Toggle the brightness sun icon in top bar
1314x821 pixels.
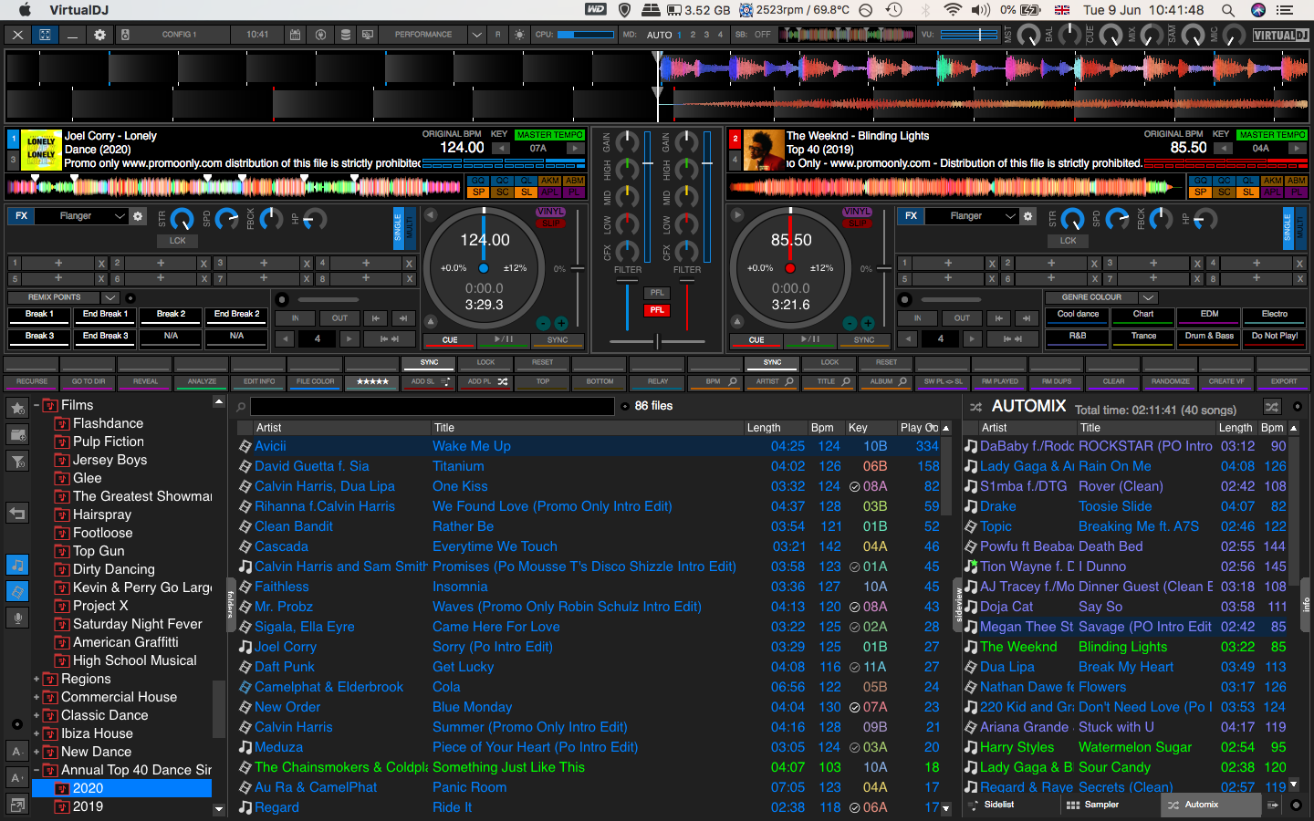click(519, 35)
